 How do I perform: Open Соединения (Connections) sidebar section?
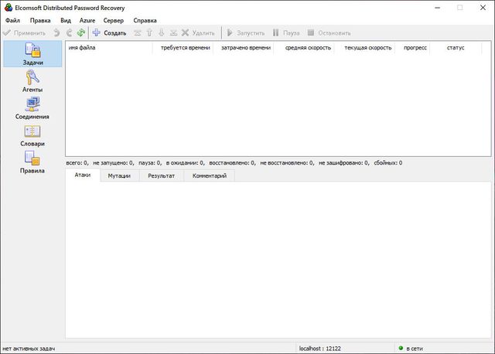pyautogui.click(x=32, y=108)
